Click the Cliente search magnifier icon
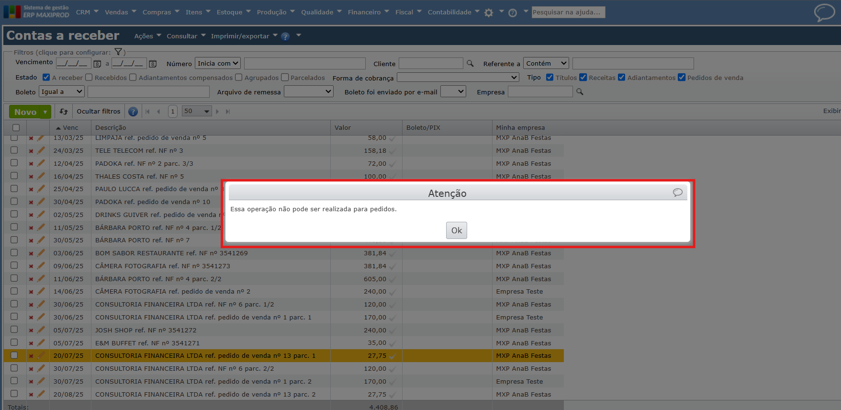 pos(470,63)
